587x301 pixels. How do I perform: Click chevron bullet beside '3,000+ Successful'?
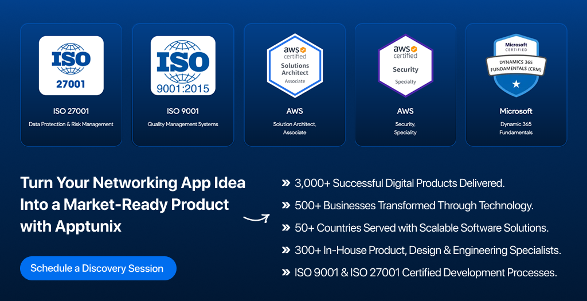(286, 183)
